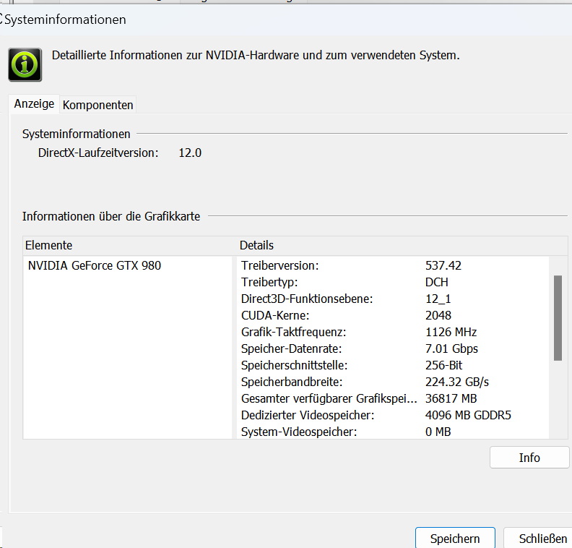Click the 256-Bit value
Image resolution: width=572 pixels, height=548 pixels.
(x=443, y=366)
